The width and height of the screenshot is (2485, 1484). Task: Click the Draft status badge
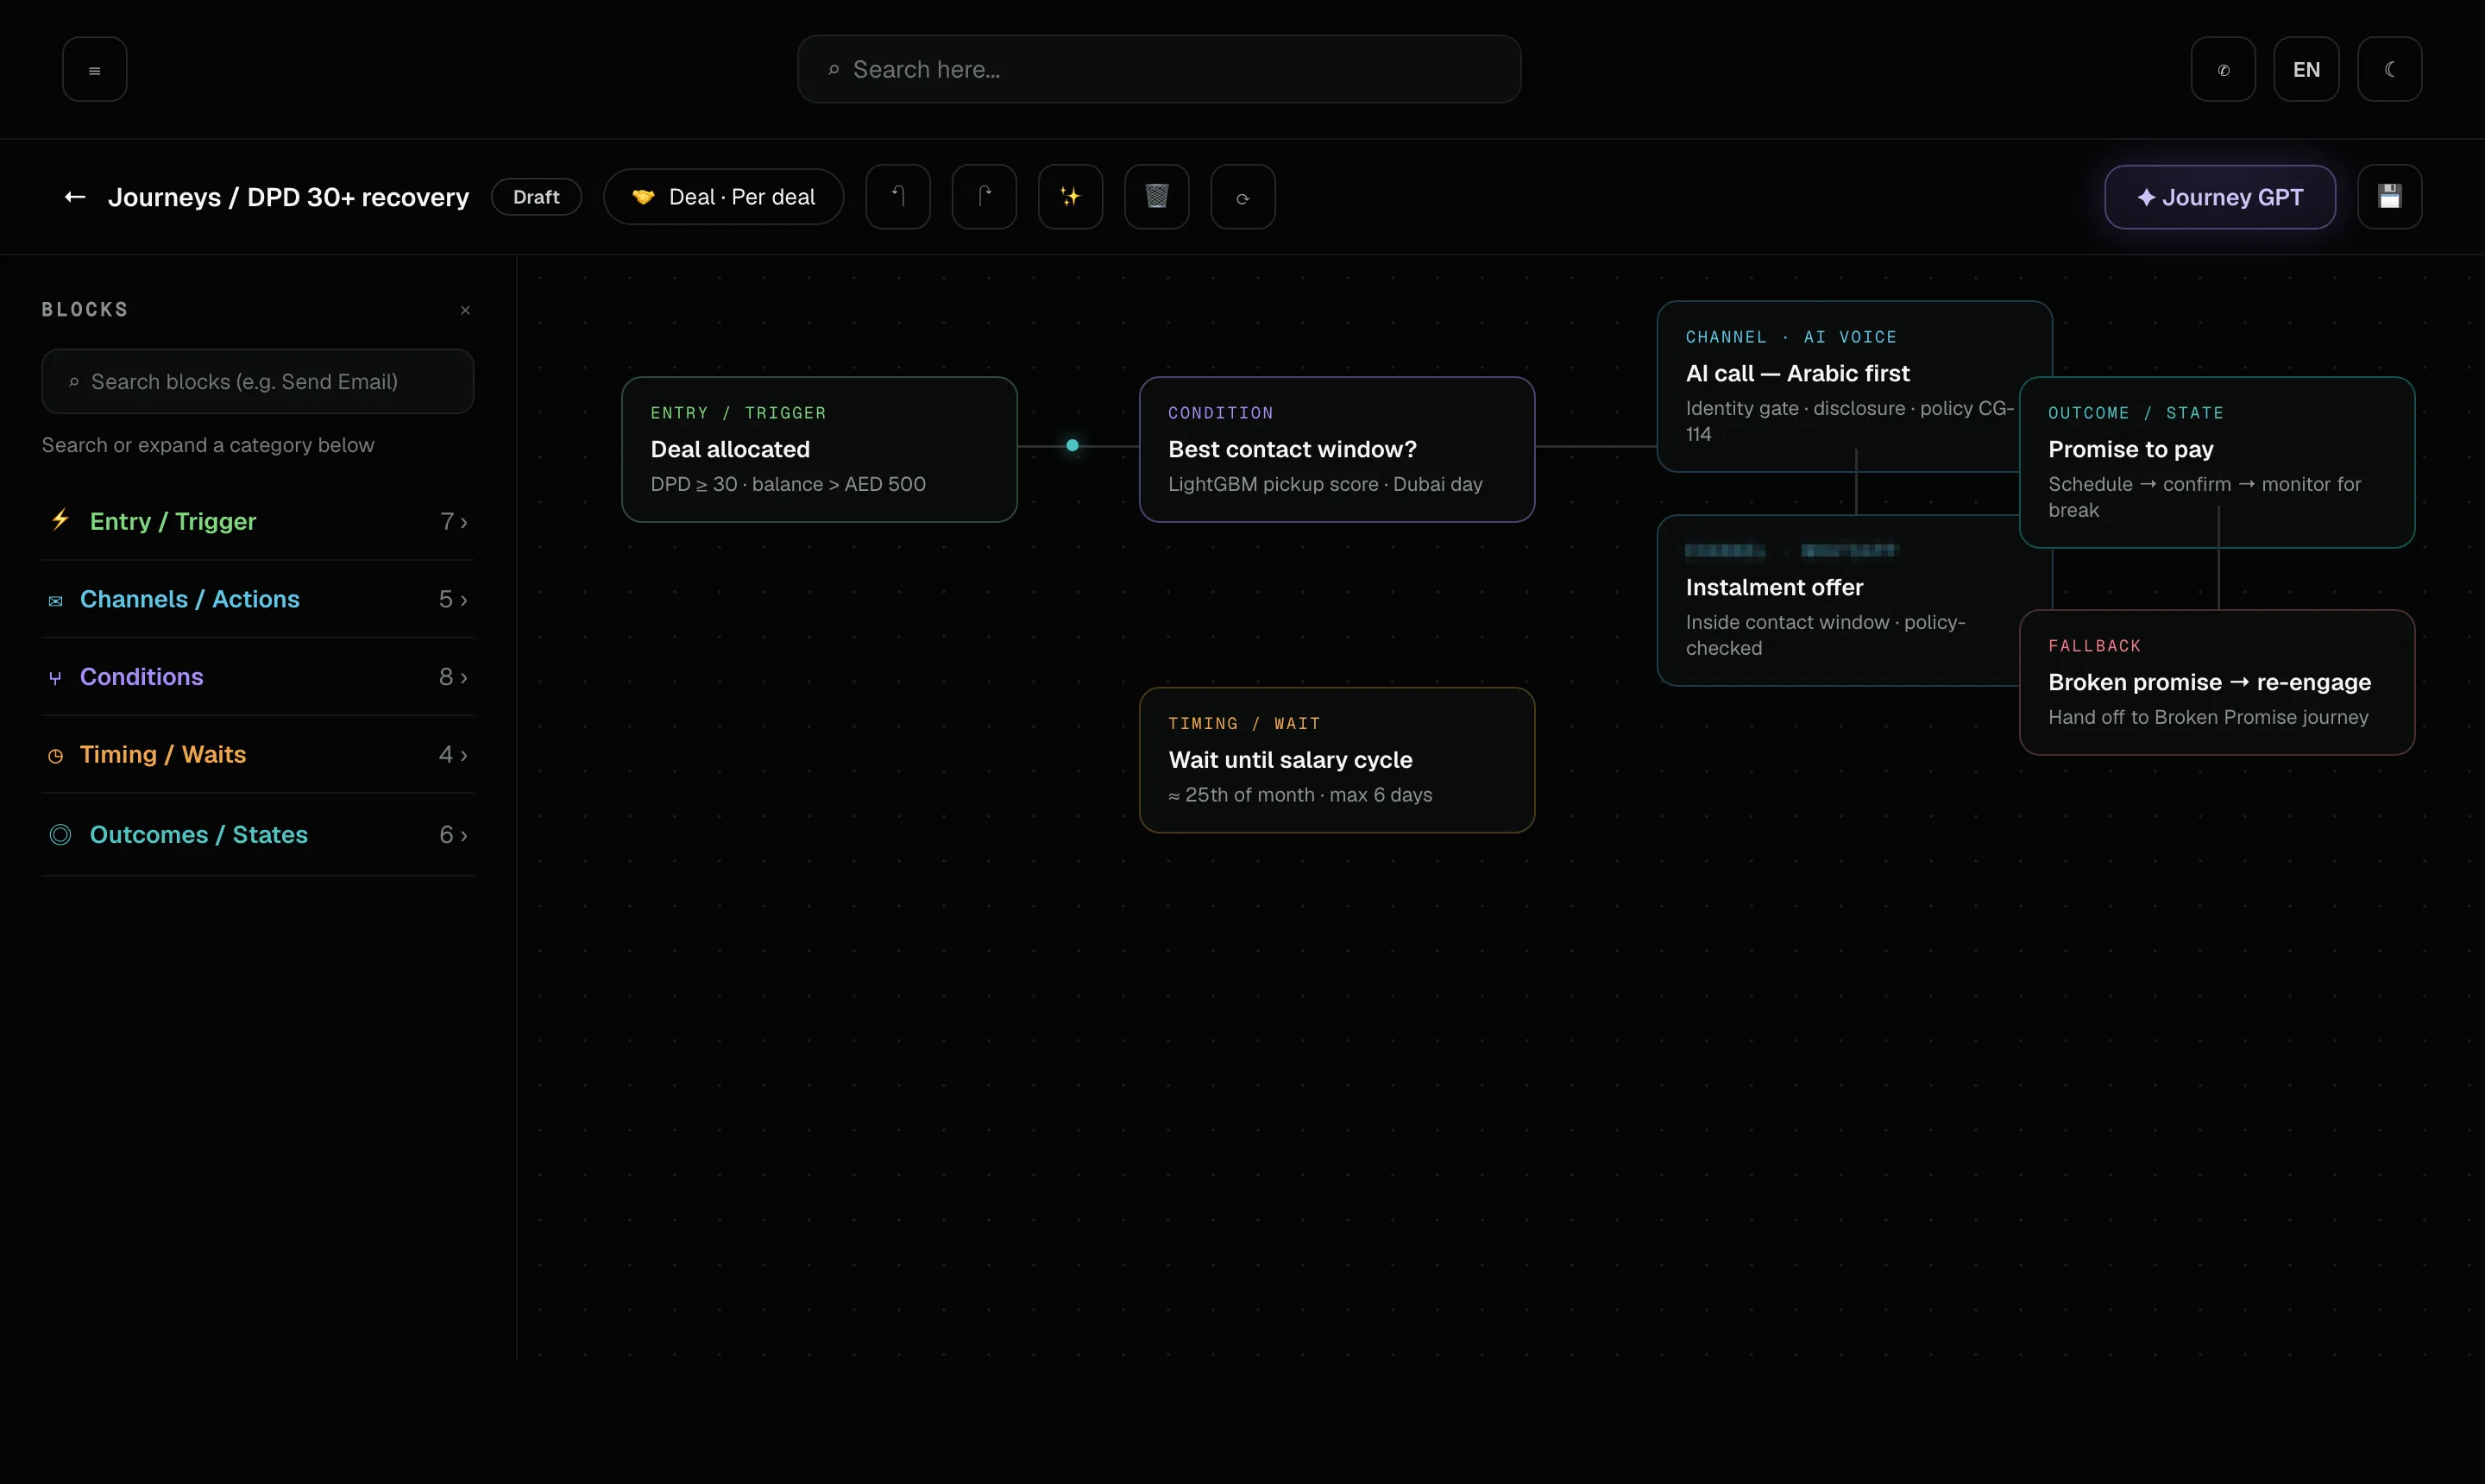point(536,197)
